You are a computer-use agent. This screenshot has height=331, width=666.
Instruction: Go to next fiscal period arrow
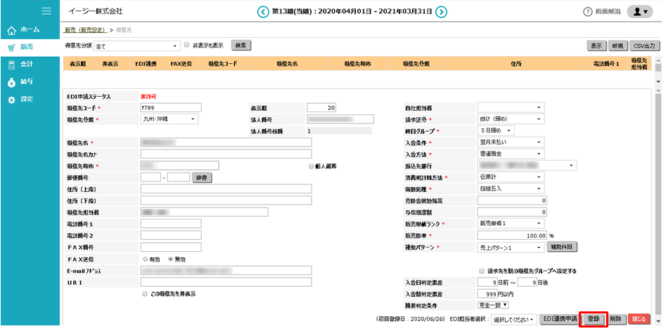pos(441,11)
